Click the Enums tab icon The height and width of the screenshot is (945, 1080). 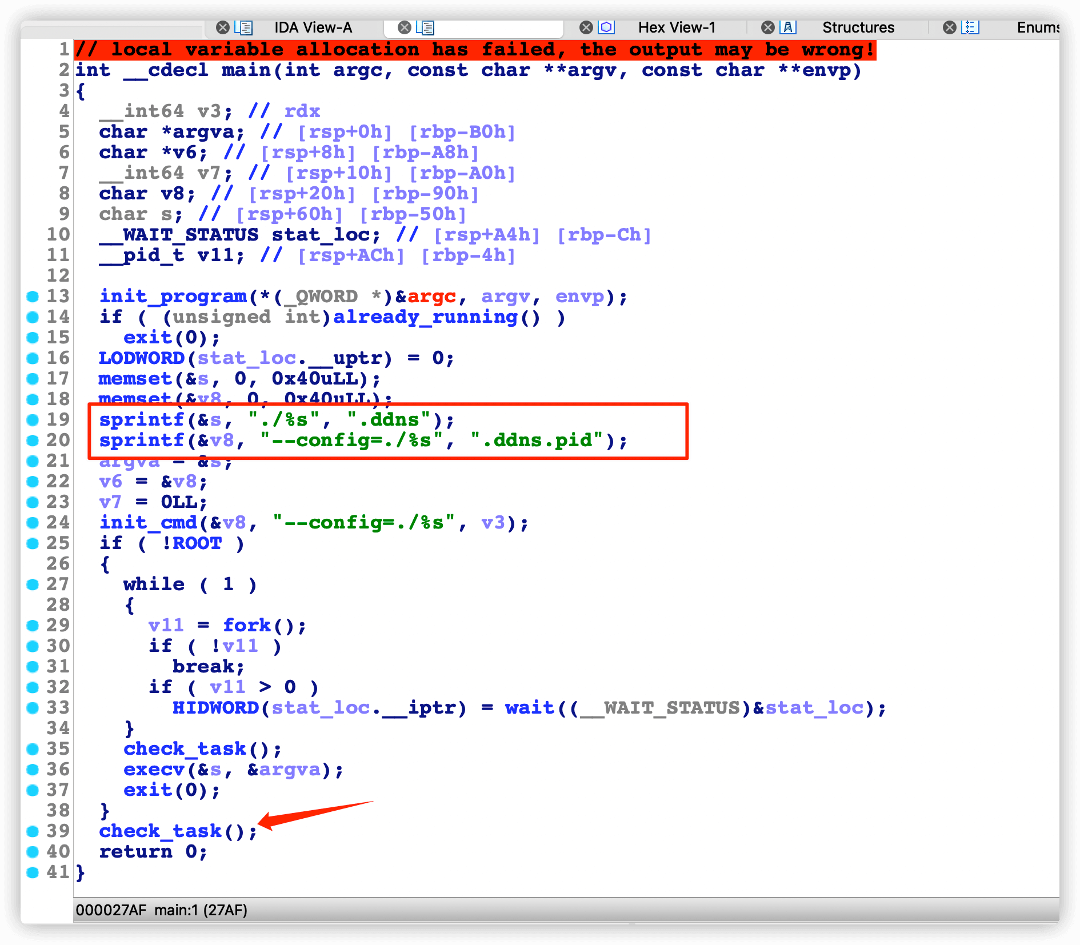(x=970, y=27)
